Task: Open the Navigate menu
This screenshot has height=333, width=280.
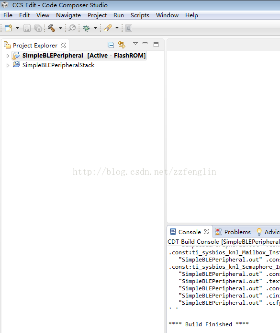Action: click(x=68, y=15)
